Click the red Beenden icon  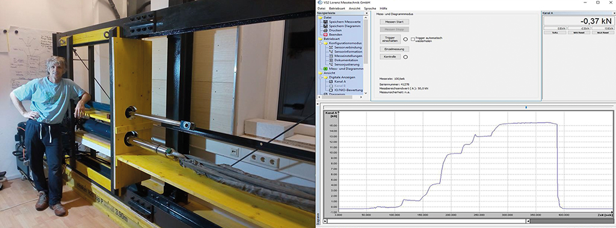325,35
